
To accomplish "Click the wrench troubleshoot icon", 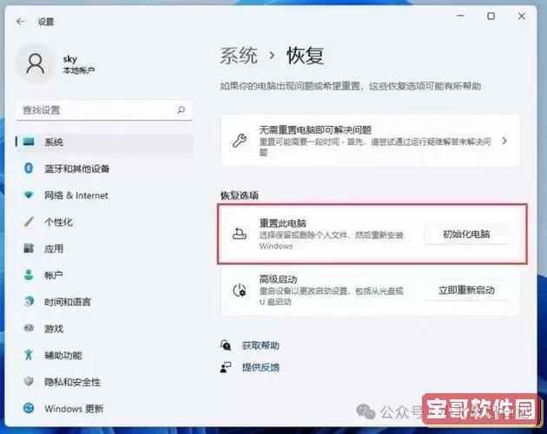I will click(240, 141).
